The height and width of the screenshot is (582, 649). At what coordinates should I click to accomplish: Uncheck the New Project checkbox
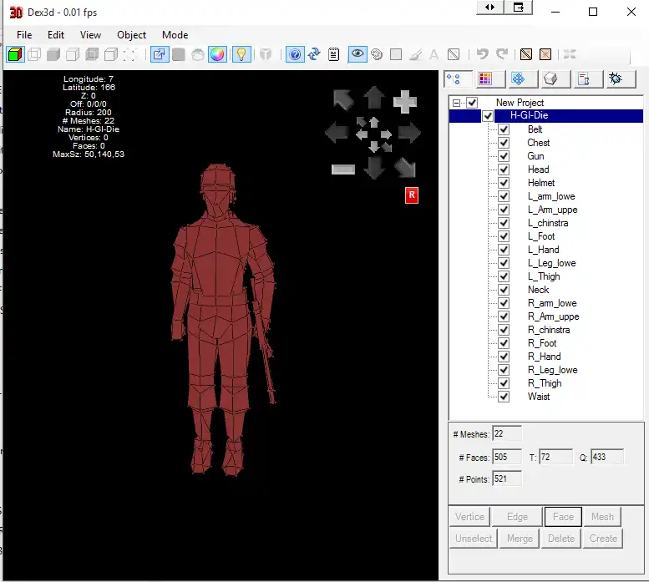pyautogui.click(x=472, y=103)
